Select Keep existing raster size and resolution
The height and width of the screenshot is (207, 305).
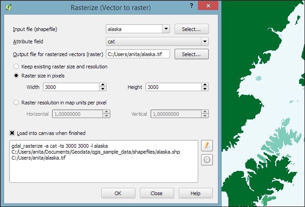click(17, 67)
